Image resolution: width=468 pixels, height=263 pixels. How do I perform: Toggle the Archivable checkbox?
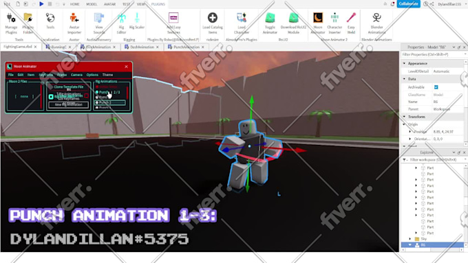(x=436, y=87)
